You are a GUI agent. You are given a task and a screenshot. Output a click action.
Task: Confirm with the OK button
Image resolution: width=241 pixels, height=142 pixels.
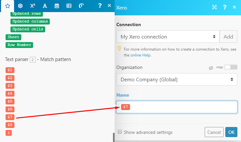tap(231, 132)
